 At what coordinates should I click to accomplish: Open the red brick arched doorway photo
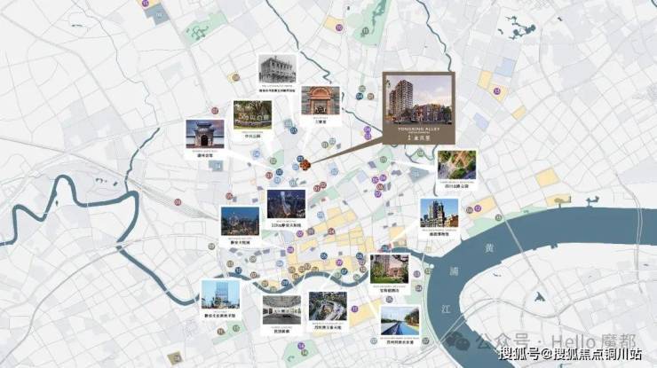(321, 100)
